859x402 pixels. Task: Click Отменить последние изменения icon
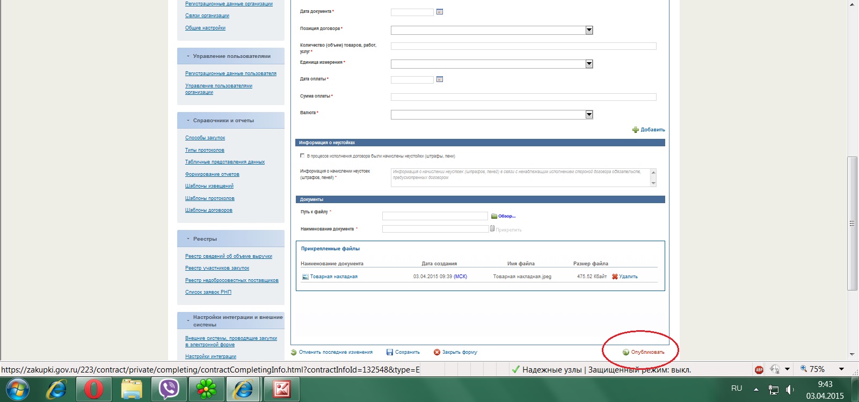294,352
